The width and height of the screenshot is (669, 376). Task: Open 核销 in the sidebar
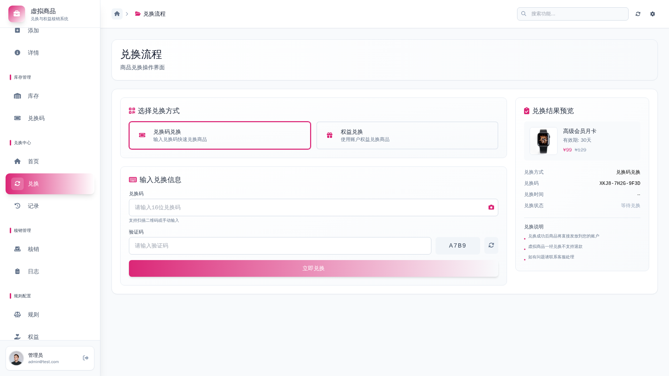pyautogui.click(x=33, y=249)
